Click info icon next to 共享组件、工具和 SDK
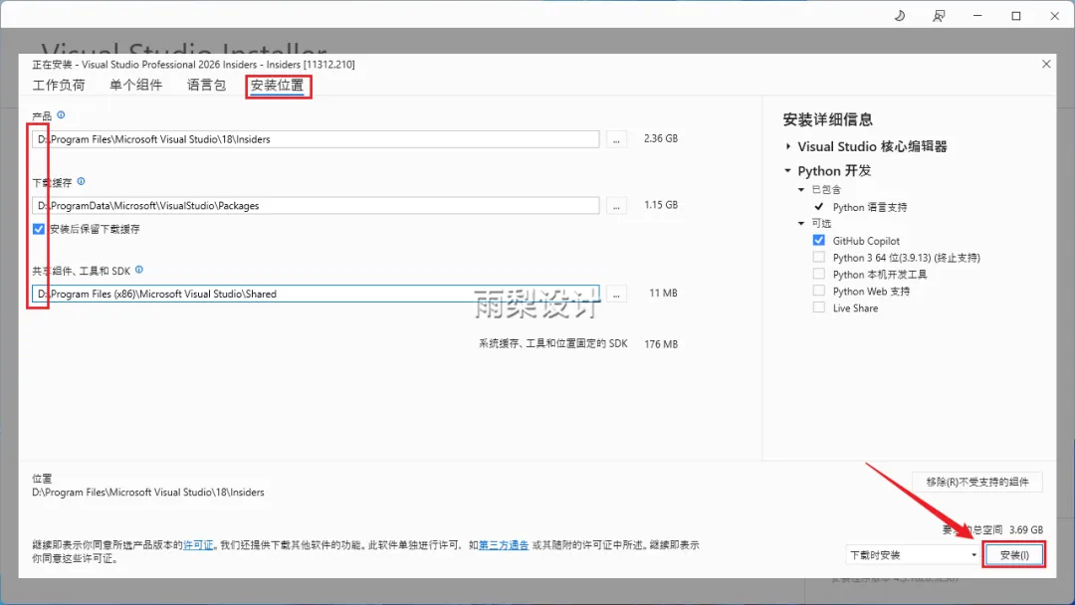The image size is (1075, 605). point(139,270)
